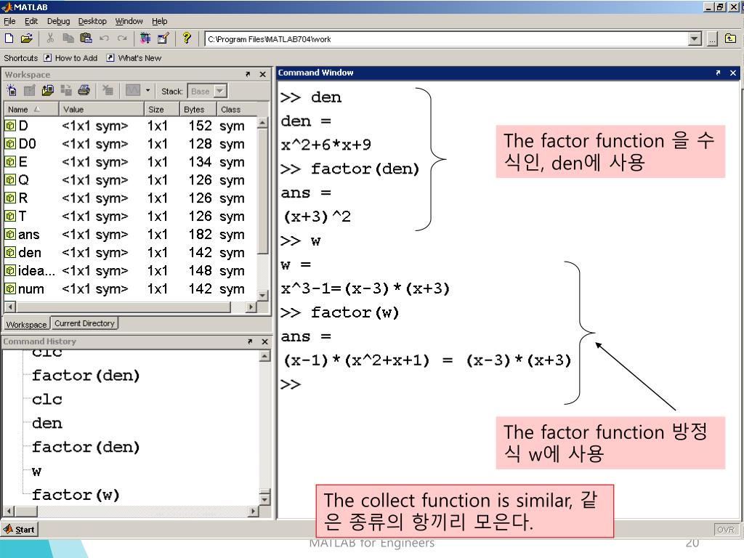Click the browse for folder ellipsis button
This screenshot has width=744, height=558.
click(x=712, y=39)
